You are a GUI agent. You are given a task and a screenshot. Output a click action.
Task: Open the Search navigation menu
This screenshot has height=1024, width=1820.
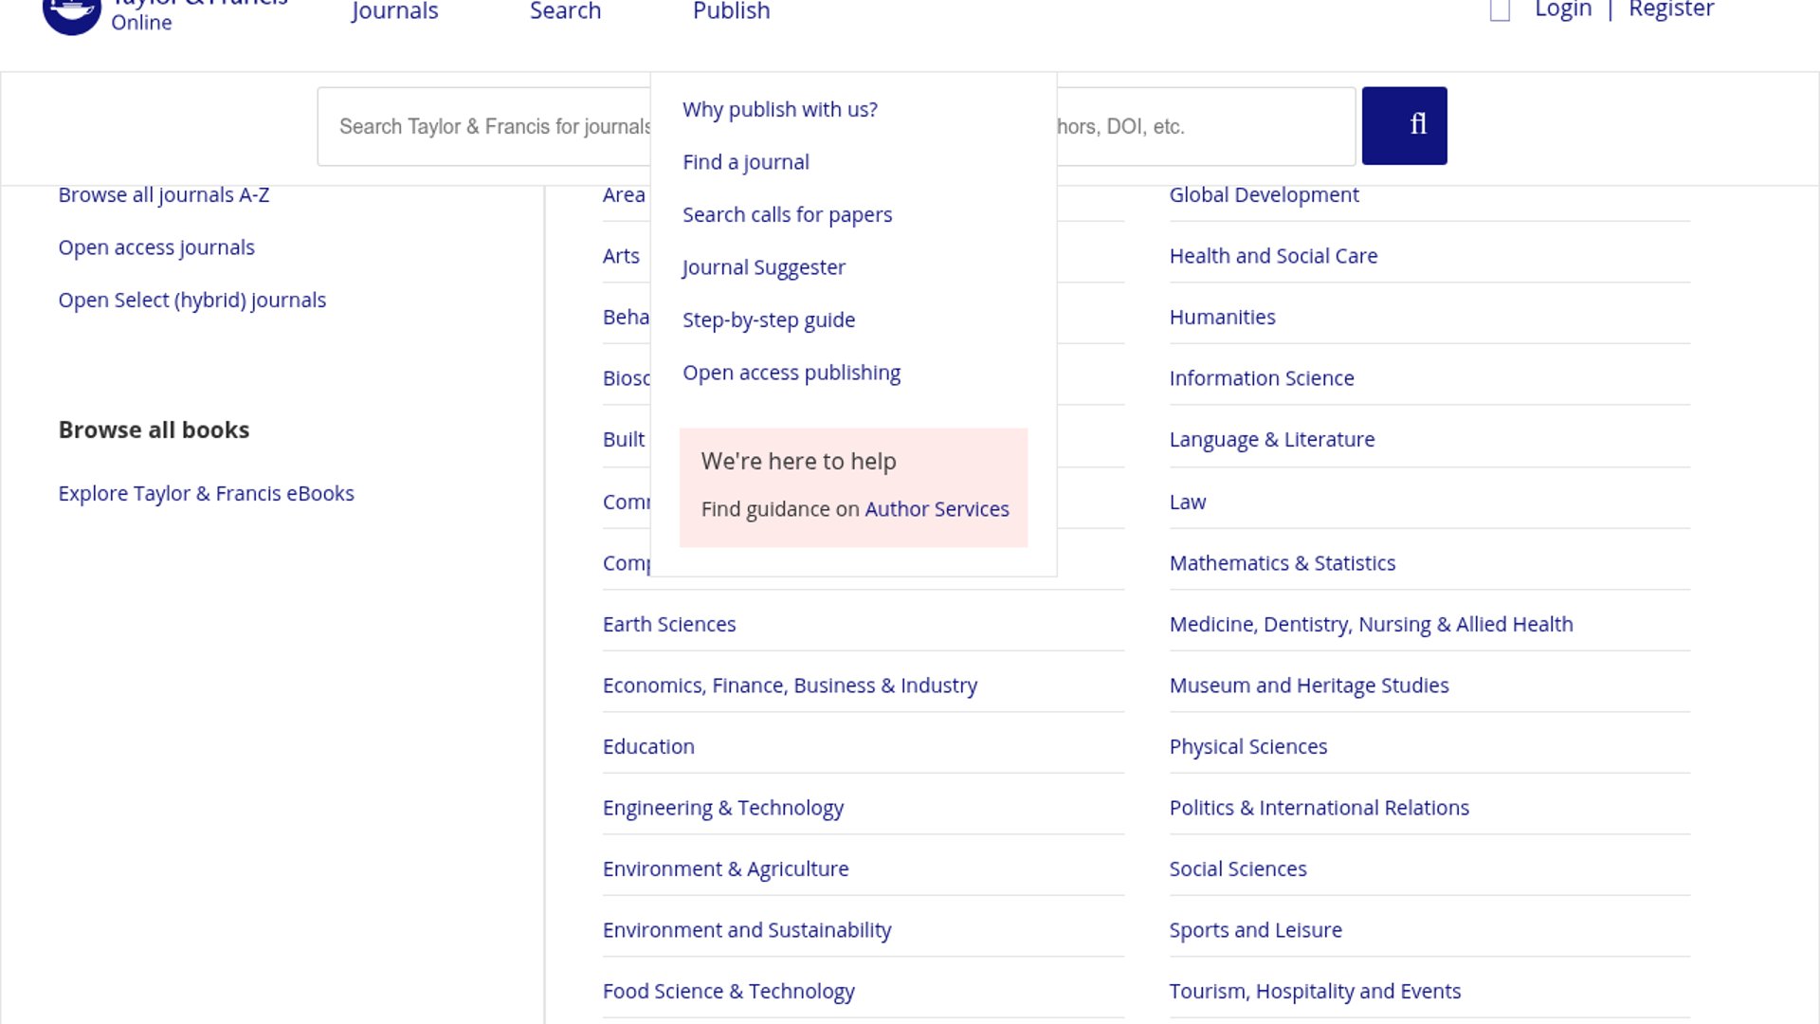point(565,11)
